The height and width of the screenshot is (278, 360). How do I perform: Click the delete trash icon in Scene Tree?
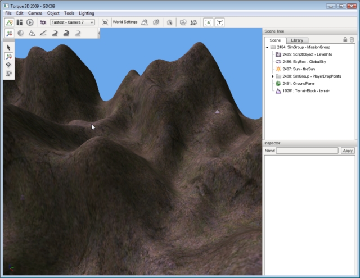click(x=352, y=40)
